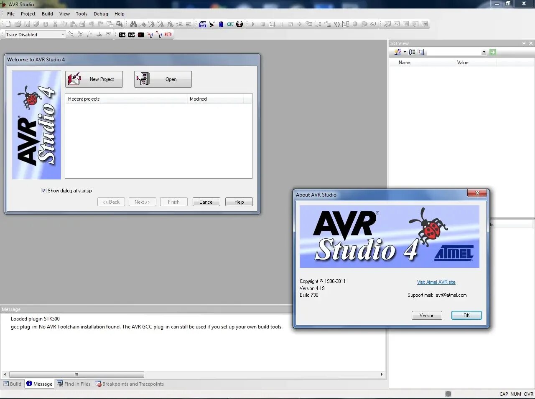This screenshot has height=399, width=535.
Task: Click the Message pane horizontal scrollbar thumb
Action: [x=76, y=374]
